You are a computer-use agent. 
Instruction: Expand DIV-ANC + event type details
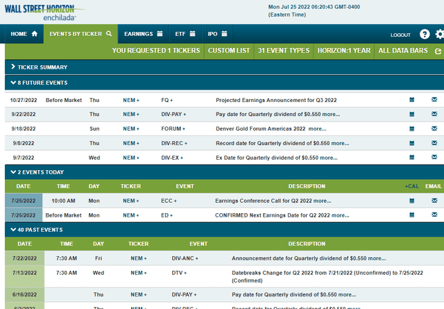185,258
